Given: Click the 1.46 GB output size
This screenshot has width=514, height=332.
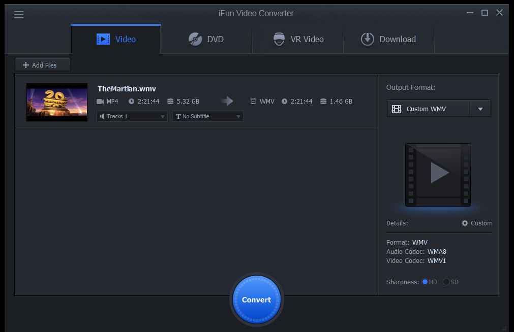Looking at the screenshot, I should click(x=341, y=102).
